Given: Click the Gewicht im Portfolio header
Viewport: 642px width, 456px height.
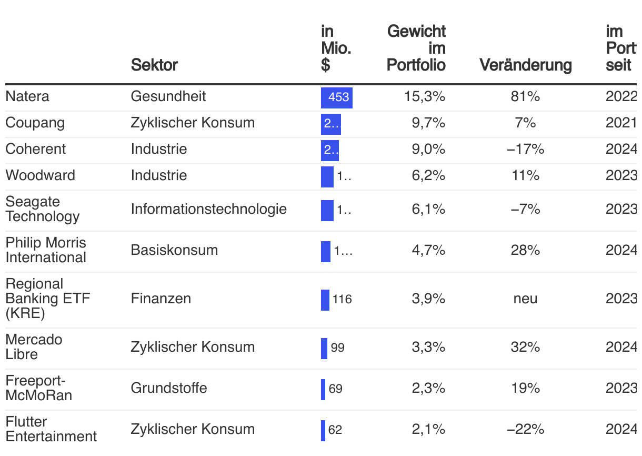Looking at the screenshot, I should click(x=416, y=48).
